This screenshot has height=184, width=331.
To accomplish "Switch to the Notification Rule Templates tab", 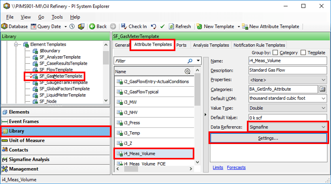I will (259, 45).
